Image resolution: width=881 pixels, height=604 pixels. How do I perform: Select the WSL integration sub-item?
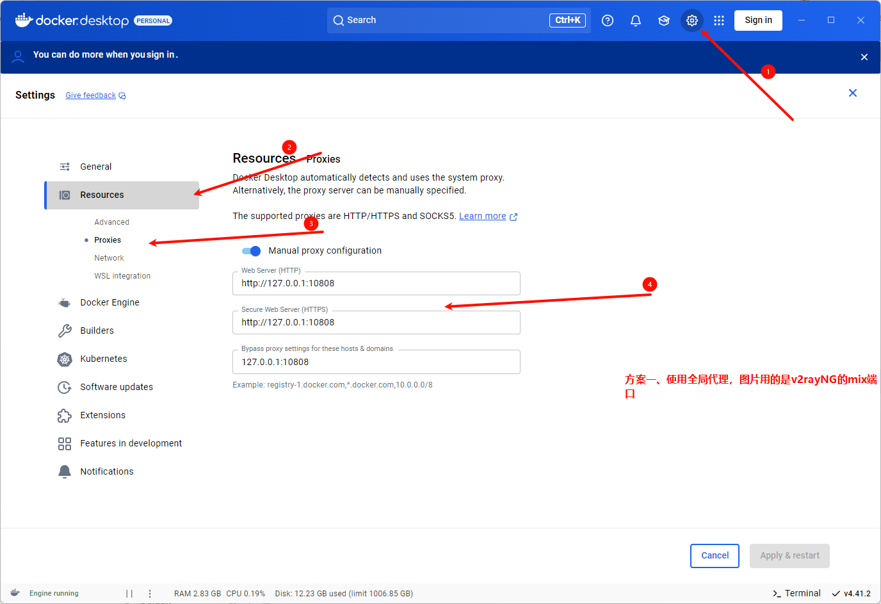point(122,276)
